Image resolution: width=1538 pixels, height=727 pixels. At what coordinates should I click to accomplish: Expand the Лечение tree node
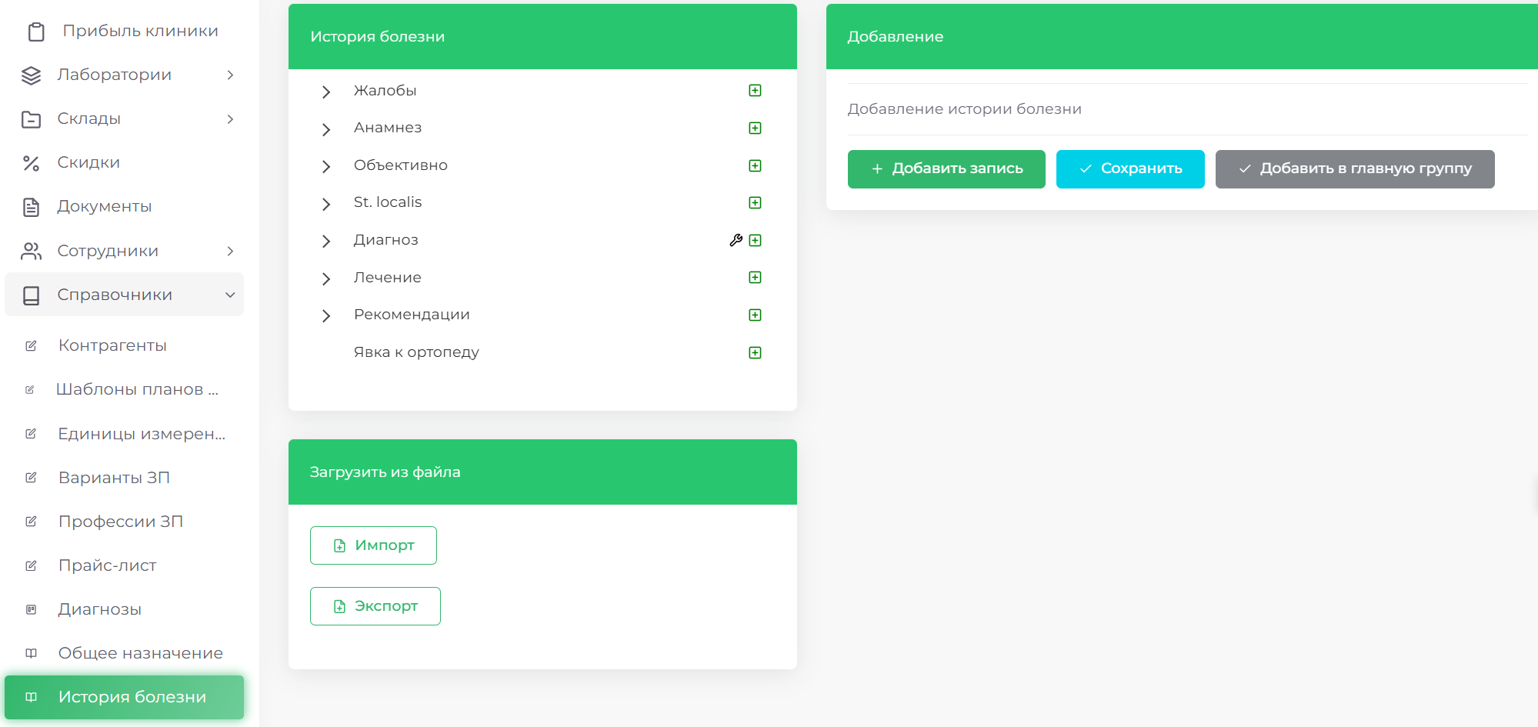coord(326,278)
